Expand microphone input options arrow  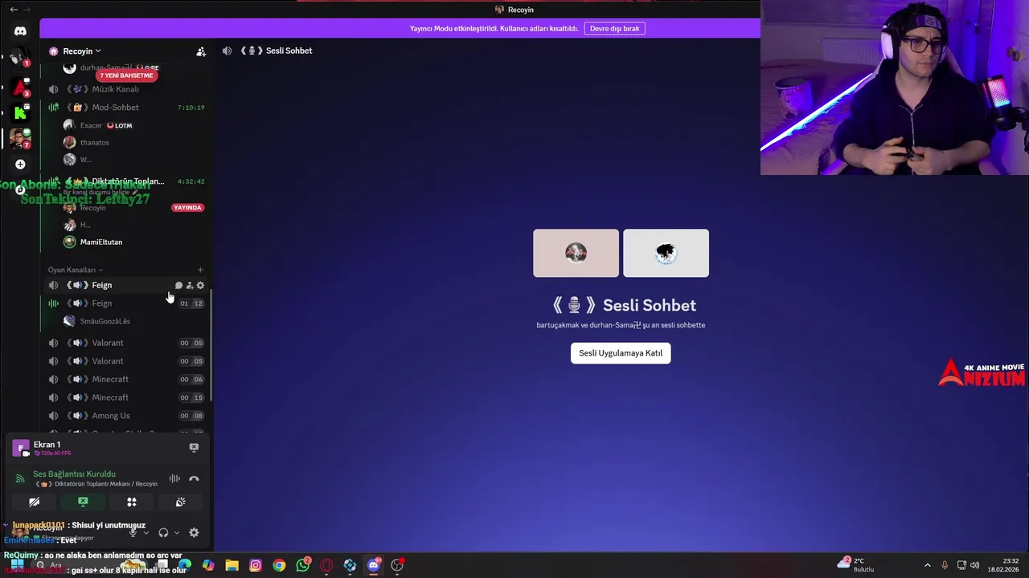coord(146,532)
